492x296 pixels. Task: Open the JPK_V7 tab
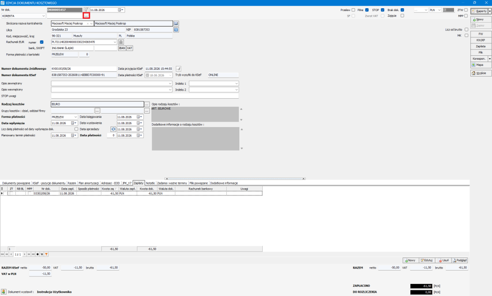(x=127, y=183)
